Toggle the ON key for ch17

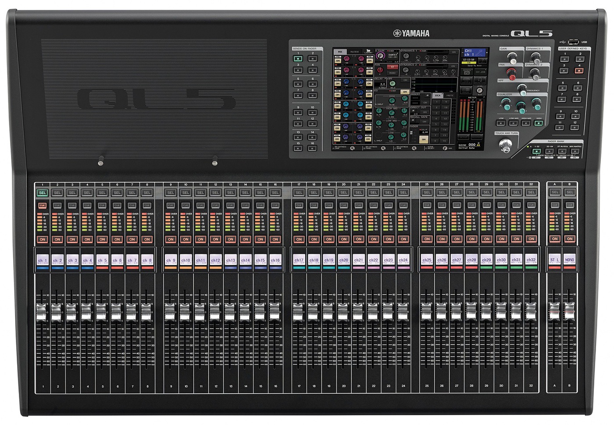click(299, 239)
